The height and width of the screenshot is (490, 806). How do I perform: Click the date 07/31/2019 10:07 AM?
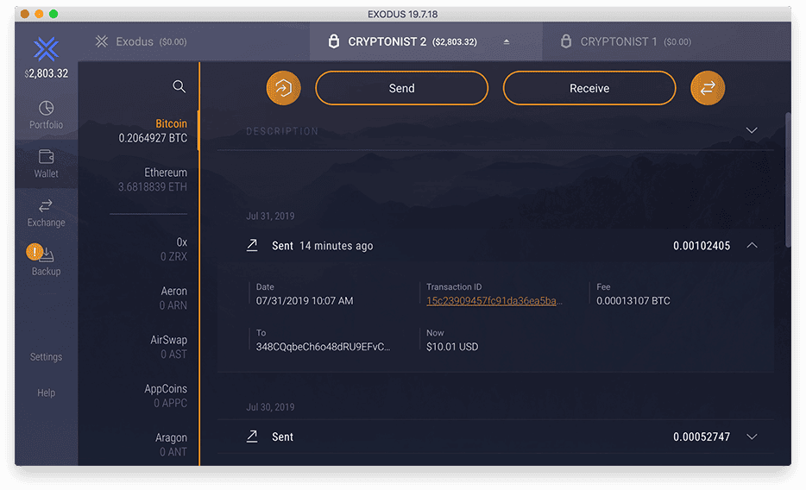[x=305, y=301]
